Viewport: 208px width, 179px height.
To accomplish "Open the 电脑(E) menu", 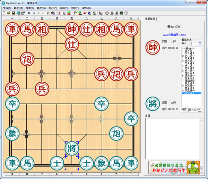I will (64, 8).
